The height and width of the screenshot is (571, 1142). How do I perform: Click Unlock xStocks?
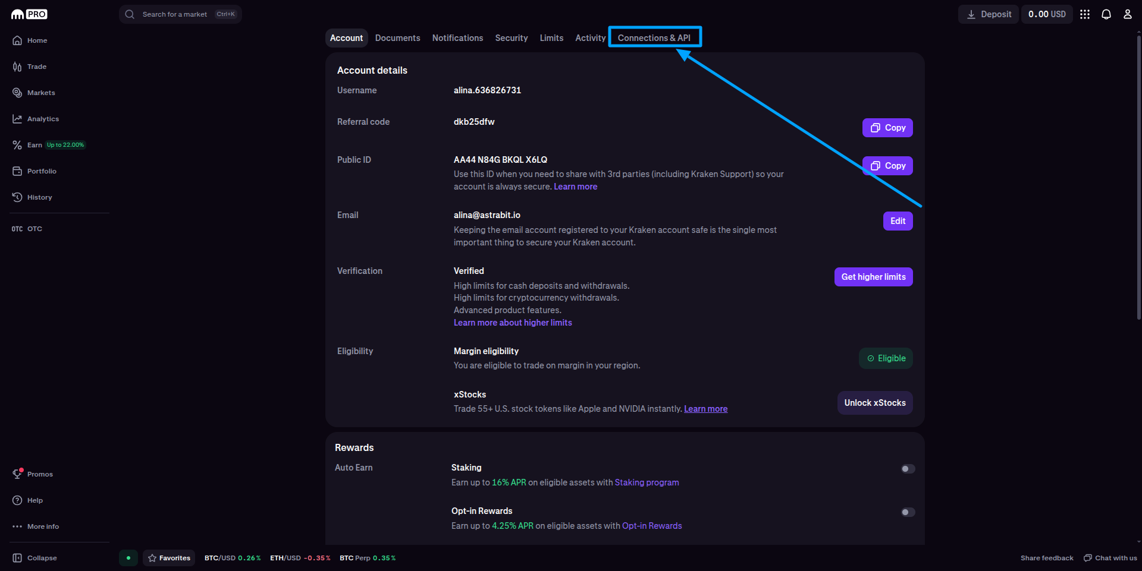(875, 403)
